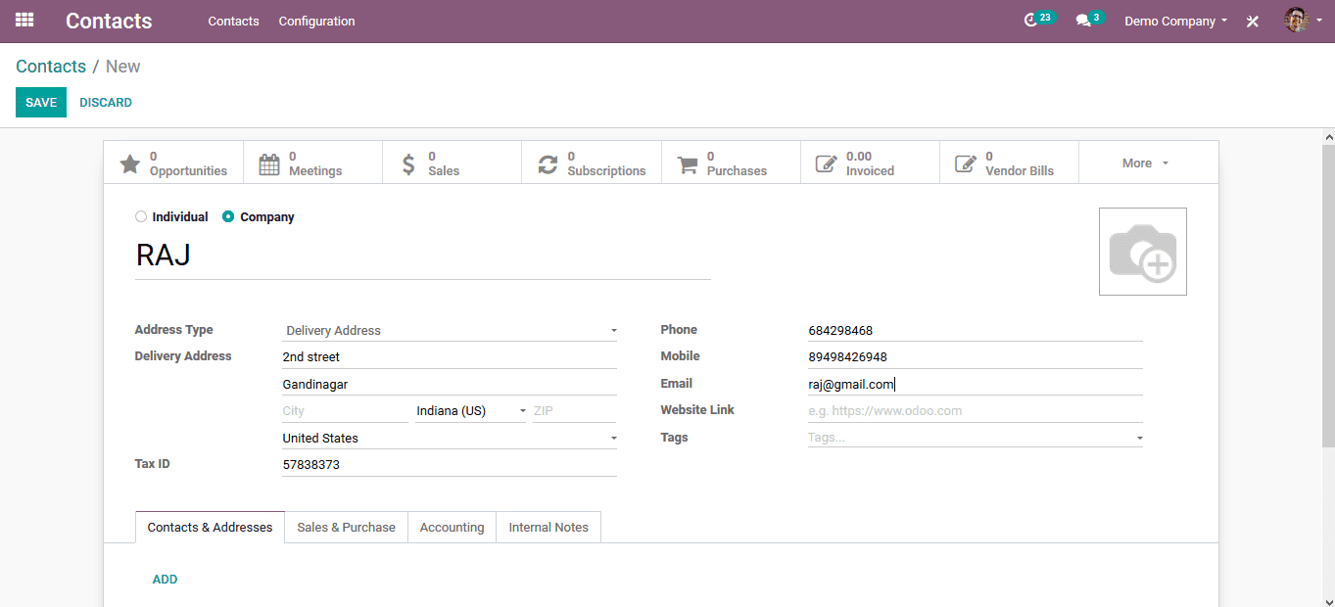Screen dimensions: 1335x607
Task: Click the Gandinagar street 2 field
Action: (x=450, y=385)
